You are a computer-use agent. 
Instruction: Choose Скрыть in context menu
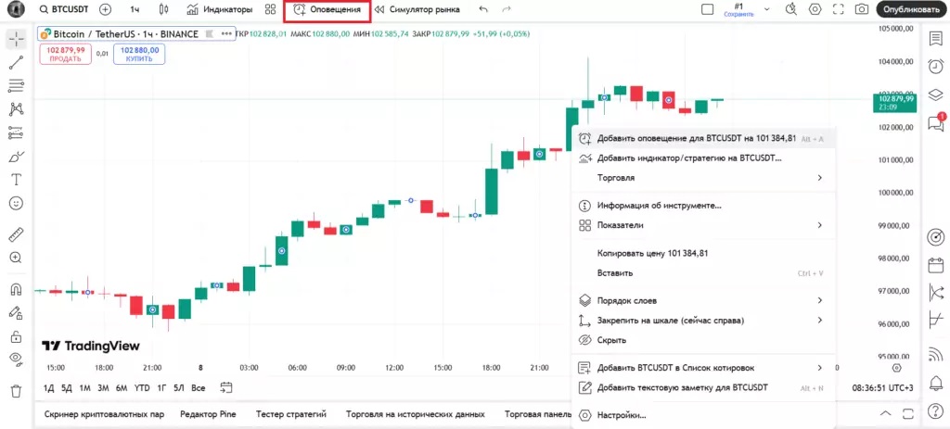tap(703, 340)
